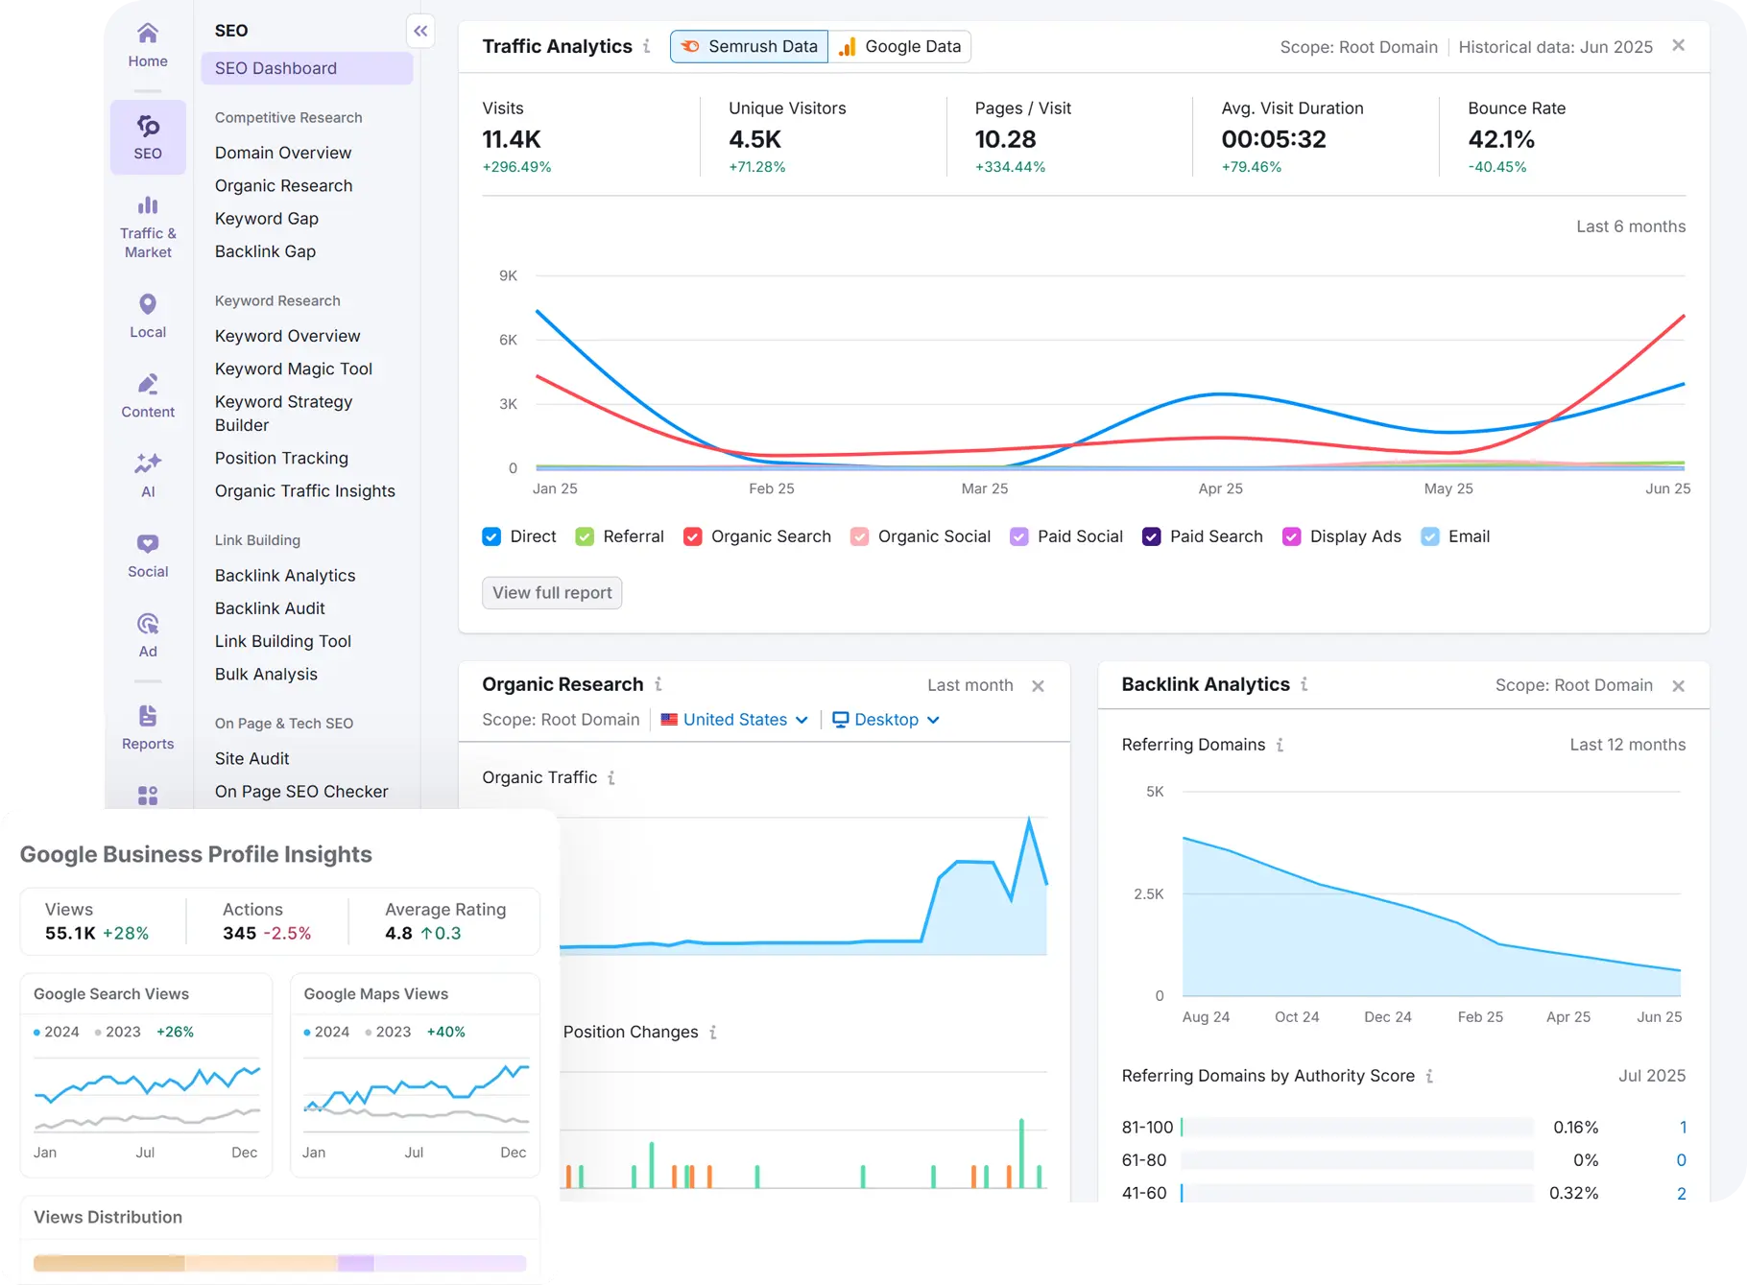Open the Social heart icon
This screenshot has width=1747, height=1285.
pyautogui.click(x=148, y=543)
